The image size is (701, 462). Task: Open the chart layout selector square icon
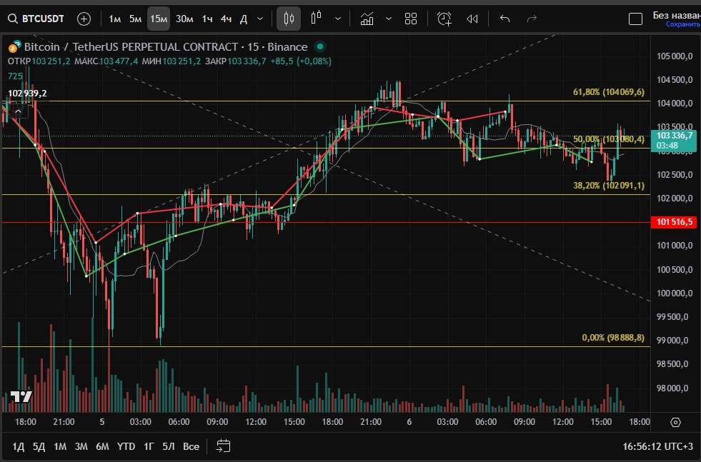pos(635,19)
